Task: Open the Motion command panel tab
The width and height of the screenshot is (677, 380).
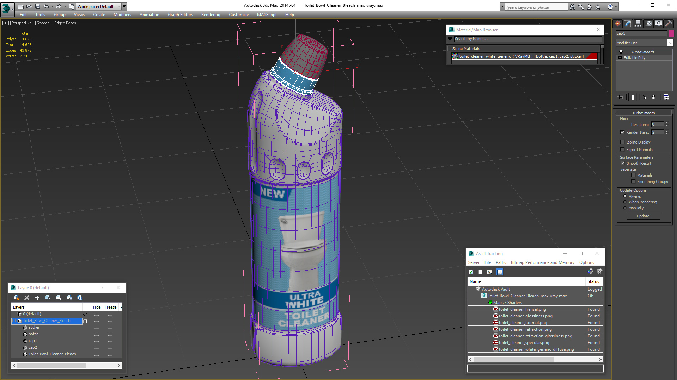Action: pos(649,24)
